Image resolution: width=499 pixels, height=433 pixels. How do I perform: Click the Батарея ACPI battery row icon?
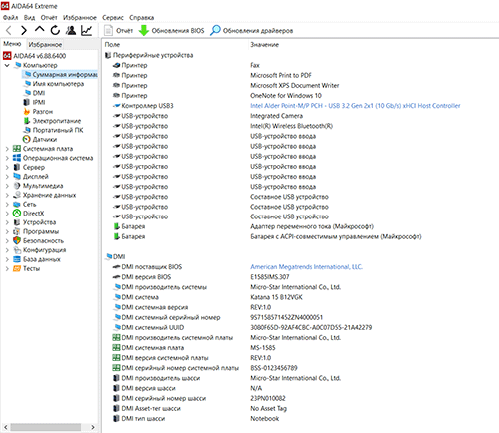(x=116, y=236)
